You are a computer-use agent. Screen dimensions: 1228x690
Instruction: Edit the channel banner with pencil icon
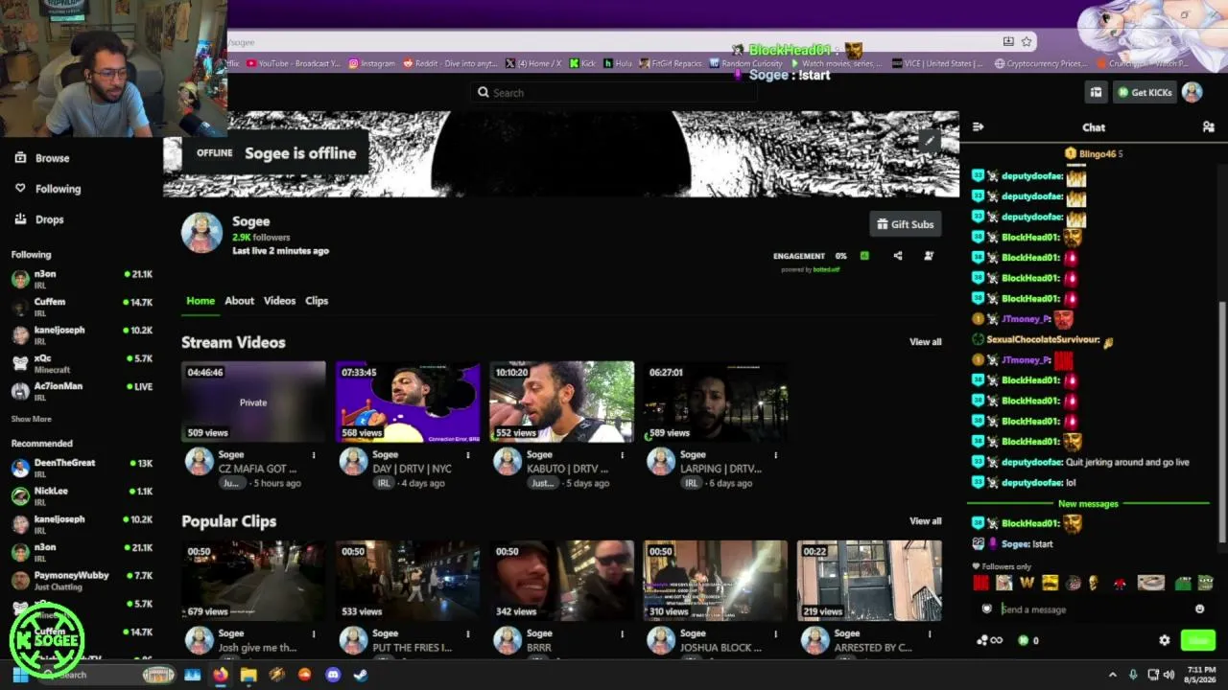click(929, 141)
